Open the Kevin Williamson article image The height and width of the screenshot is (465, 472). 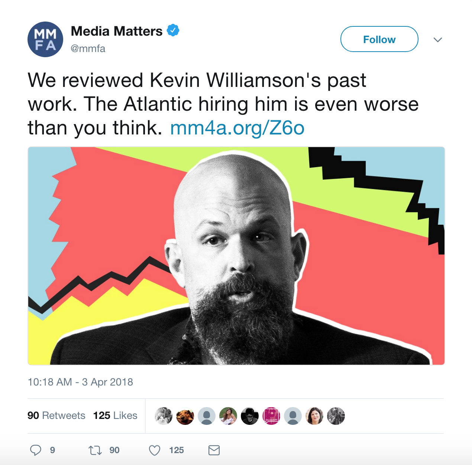point(236,256)
